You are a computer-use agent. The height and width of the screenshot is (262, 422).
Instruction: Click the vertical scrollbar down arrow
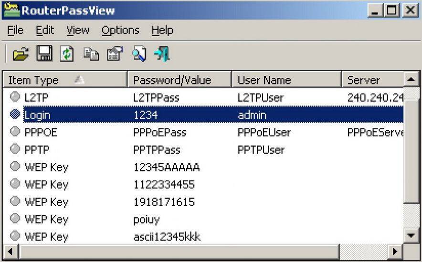coord(411,236)
